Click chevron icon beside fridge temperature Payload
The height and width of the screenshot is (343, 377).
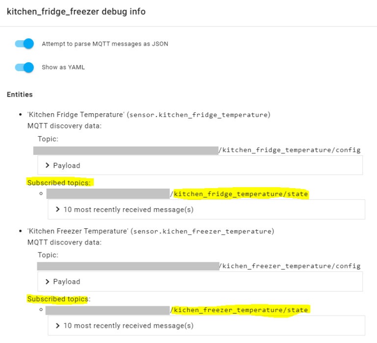(x=47, y=166)
